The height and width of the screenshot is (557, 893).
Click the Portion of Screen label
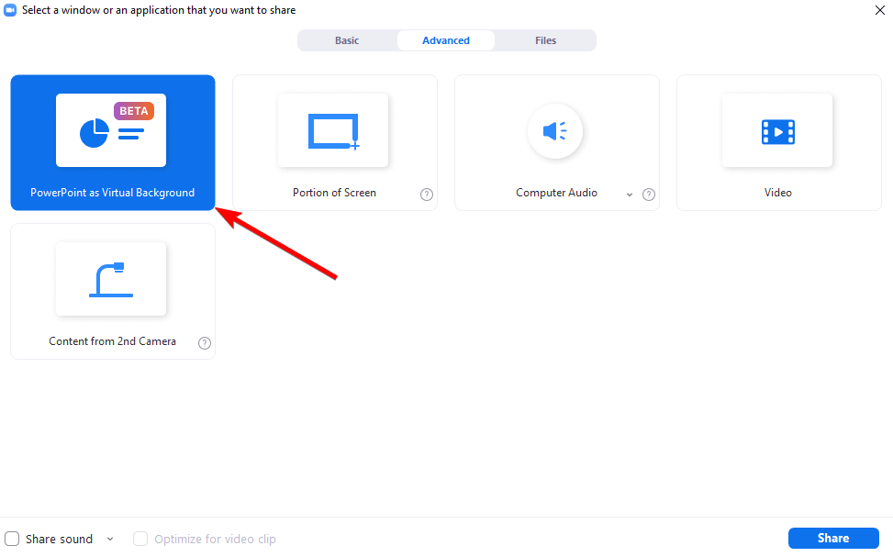pos(334,193)
